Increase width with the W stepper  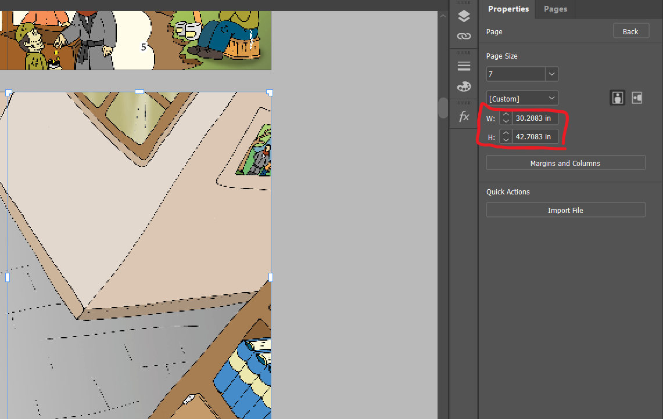[505, 115]
